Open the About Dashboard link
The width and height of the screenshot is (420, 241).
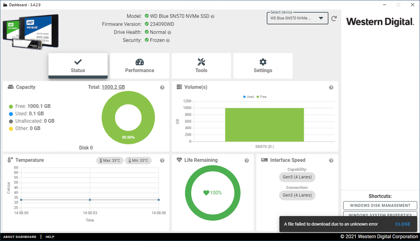(x=20, y=237)
